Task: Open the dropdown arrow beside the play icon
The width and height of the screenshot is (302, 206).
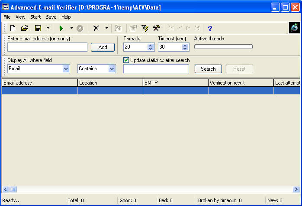Action: tap(71, 28)
